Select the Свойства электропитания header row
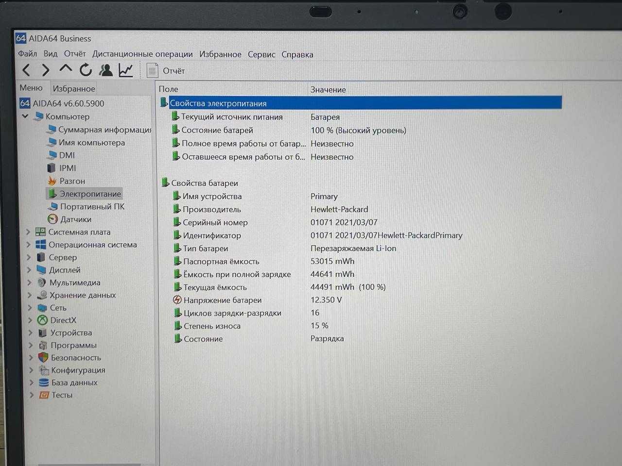This screenshot has width=622, height=466. point(360,103)
